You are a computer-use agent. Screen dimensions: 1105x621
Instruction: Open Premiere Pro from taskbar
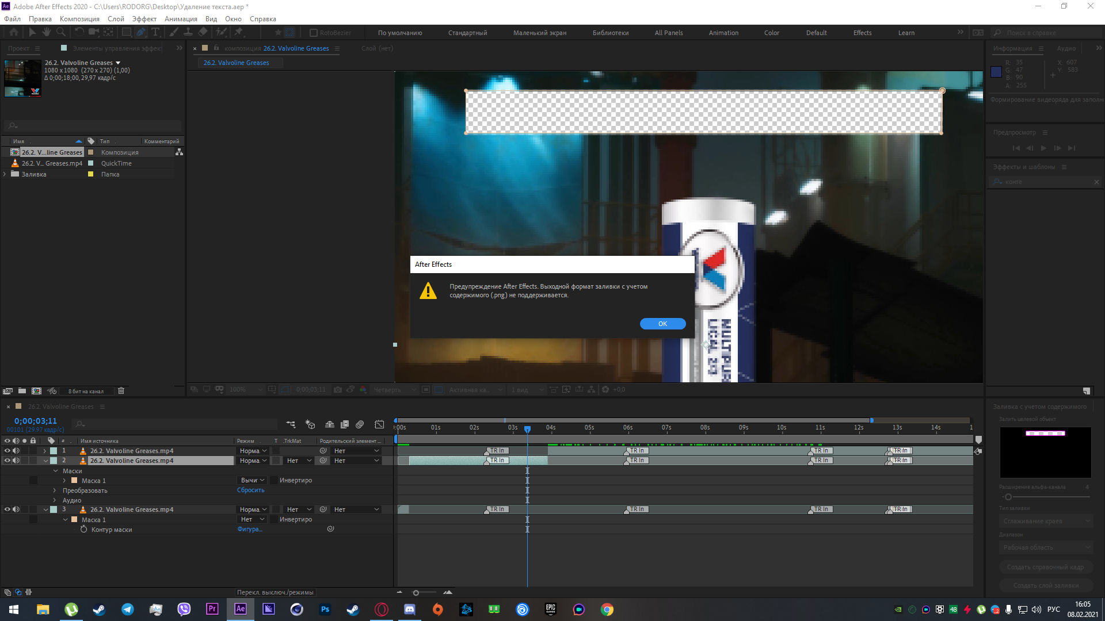(x=212, y=609)
